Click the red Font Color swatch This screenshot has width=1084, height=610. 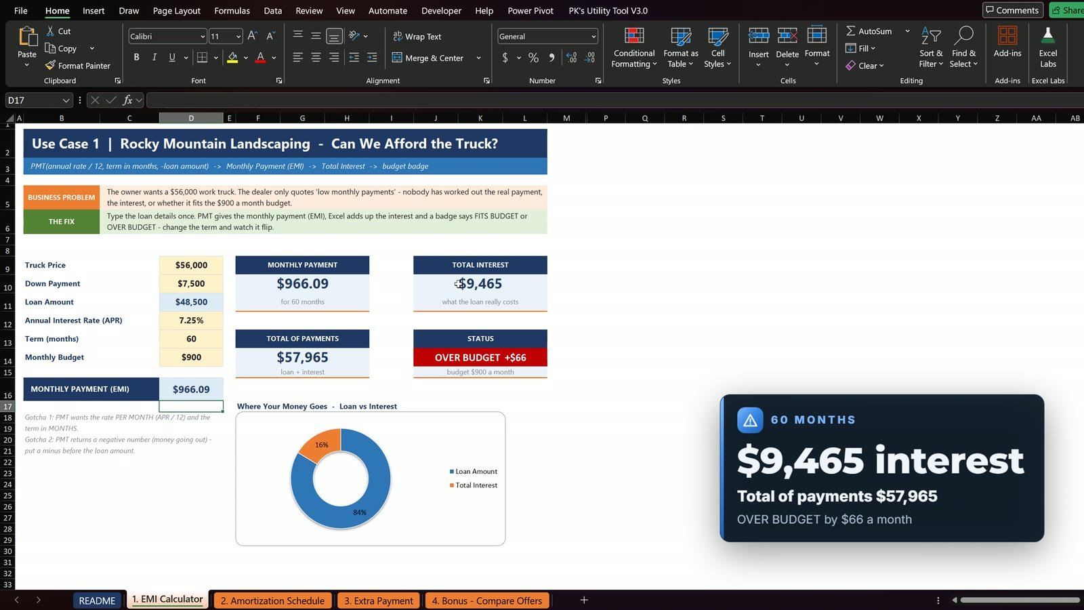pos(260,58)
